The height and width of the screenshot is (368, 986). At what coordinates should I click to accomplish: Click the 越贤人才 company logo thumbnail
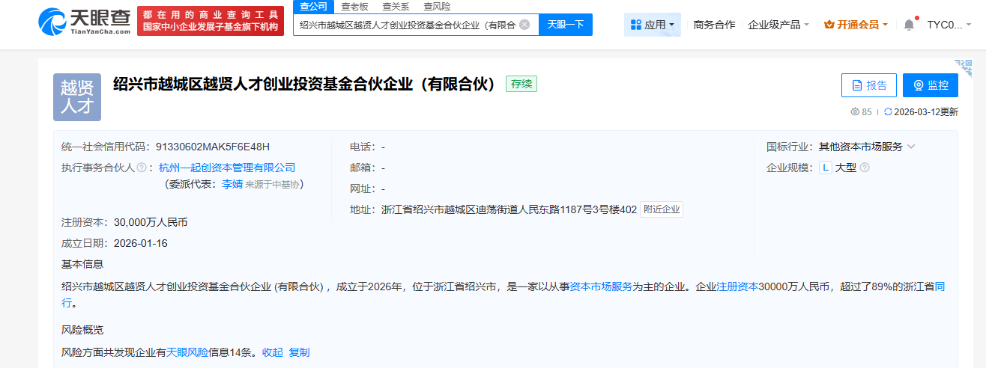[x=77, y=97]
